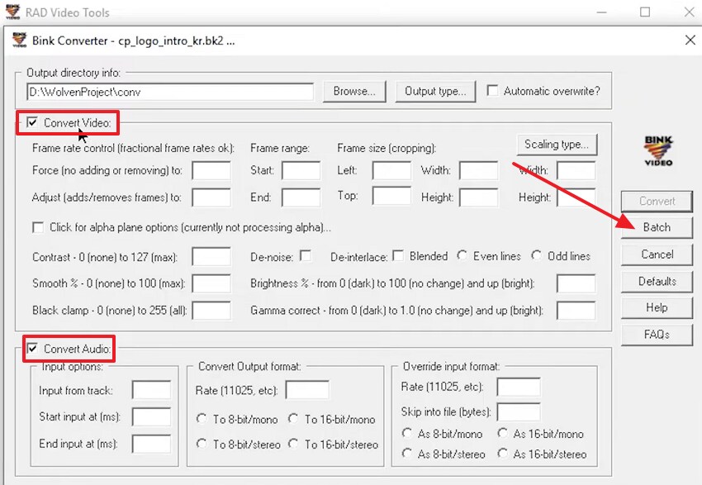Select To 16-bit/mono output format
The image size is (702, 485).
(x=293, y=419)
